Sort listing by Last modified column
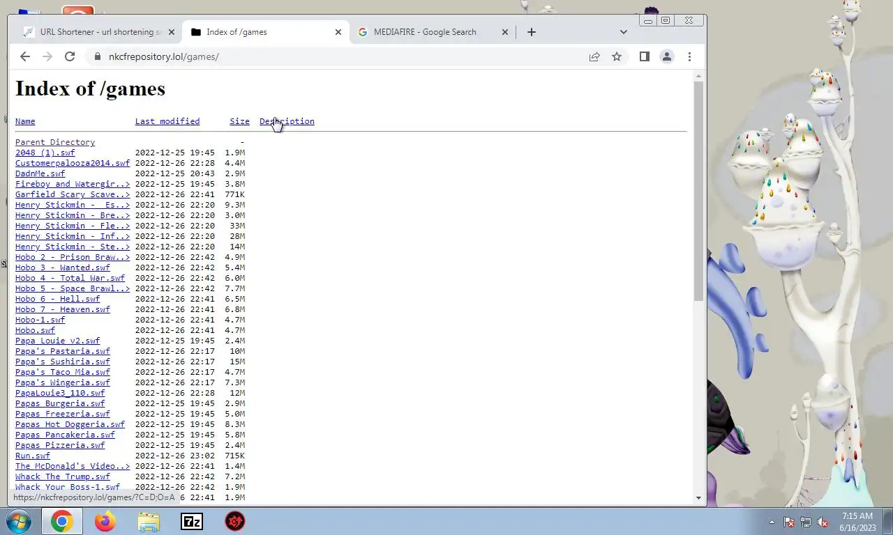The width and height of the screenshot is (893, 535). click(x=167, y=121)
